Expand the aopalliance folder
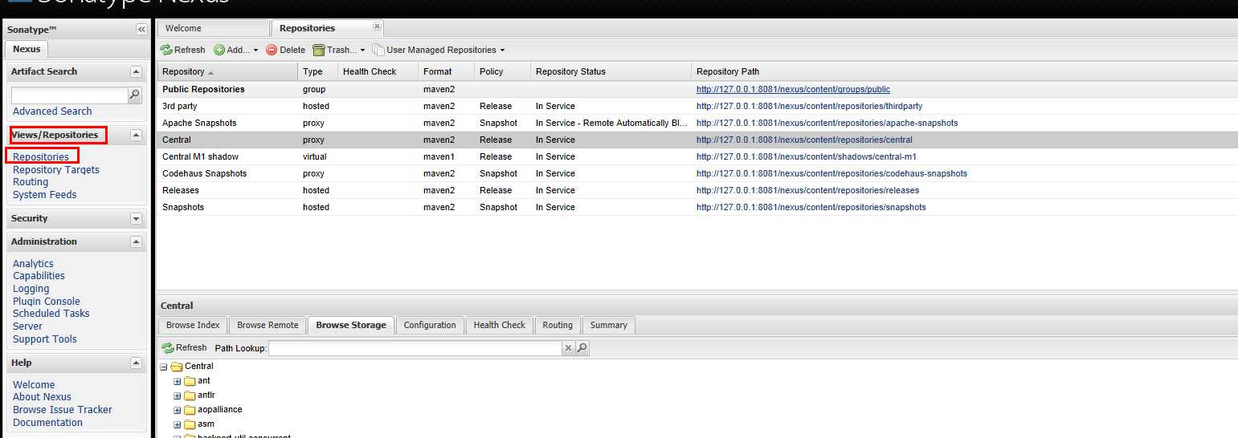 point(178,410)
